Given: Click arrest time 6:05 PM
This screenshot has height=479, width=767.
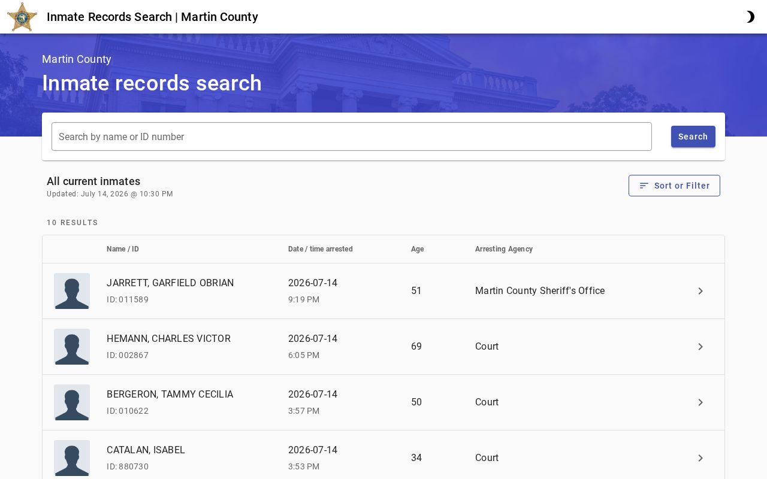Looking at the screenshot, I should pos(304,355).
